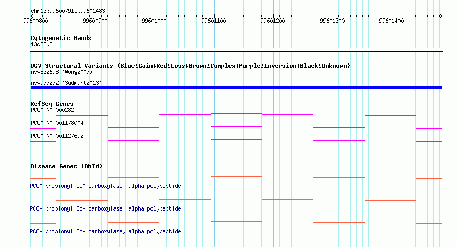Open the PCCA|NM_001178004 transcript
This screenshot has height=247, width=457.
point(57,123)
